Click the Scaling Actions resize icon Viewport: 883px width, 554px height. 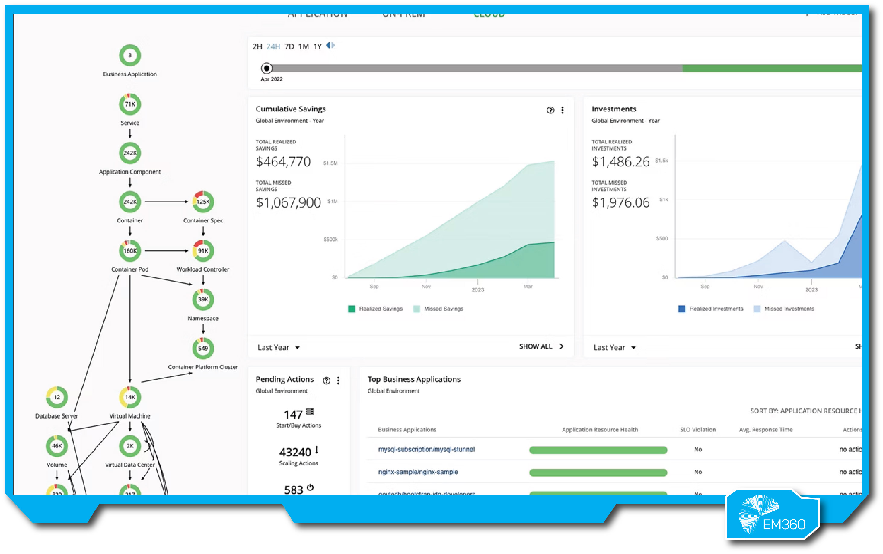pos(317,449)
